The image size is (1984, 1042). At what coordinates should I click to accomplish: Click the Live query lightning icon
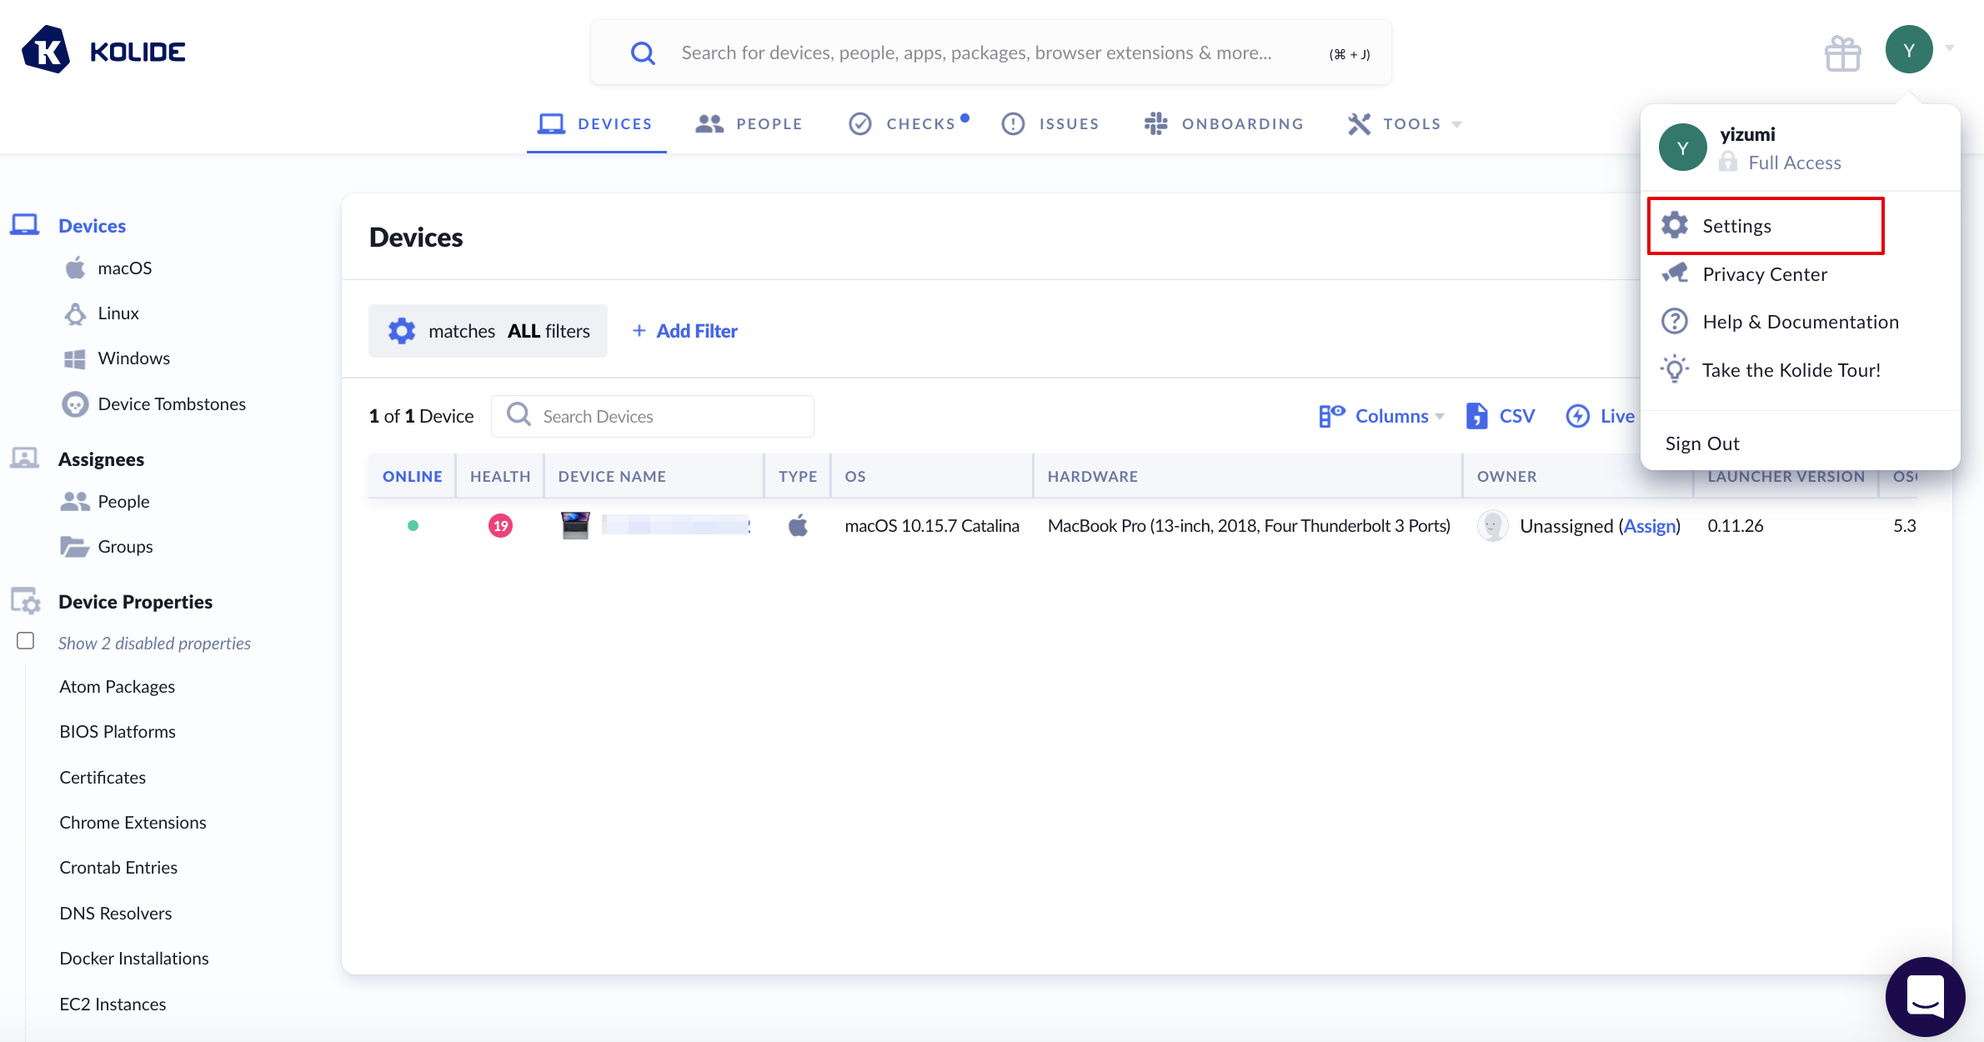pos(1577,416)
